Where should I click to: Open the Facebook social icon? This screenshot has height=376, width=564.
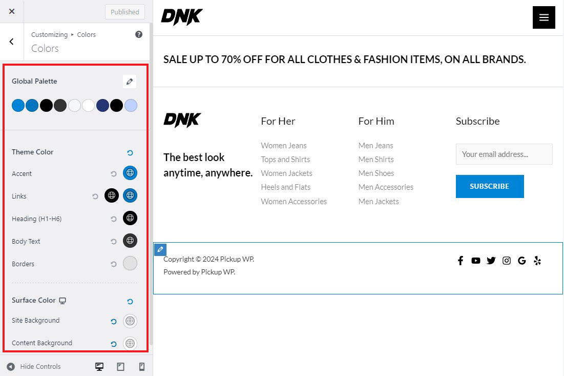(461, 261)
